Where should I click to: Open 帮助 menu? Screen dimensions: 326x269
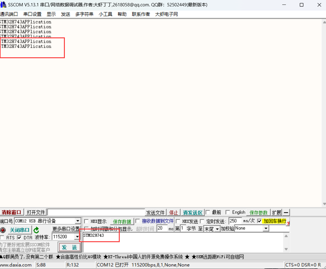coord(122,14)
